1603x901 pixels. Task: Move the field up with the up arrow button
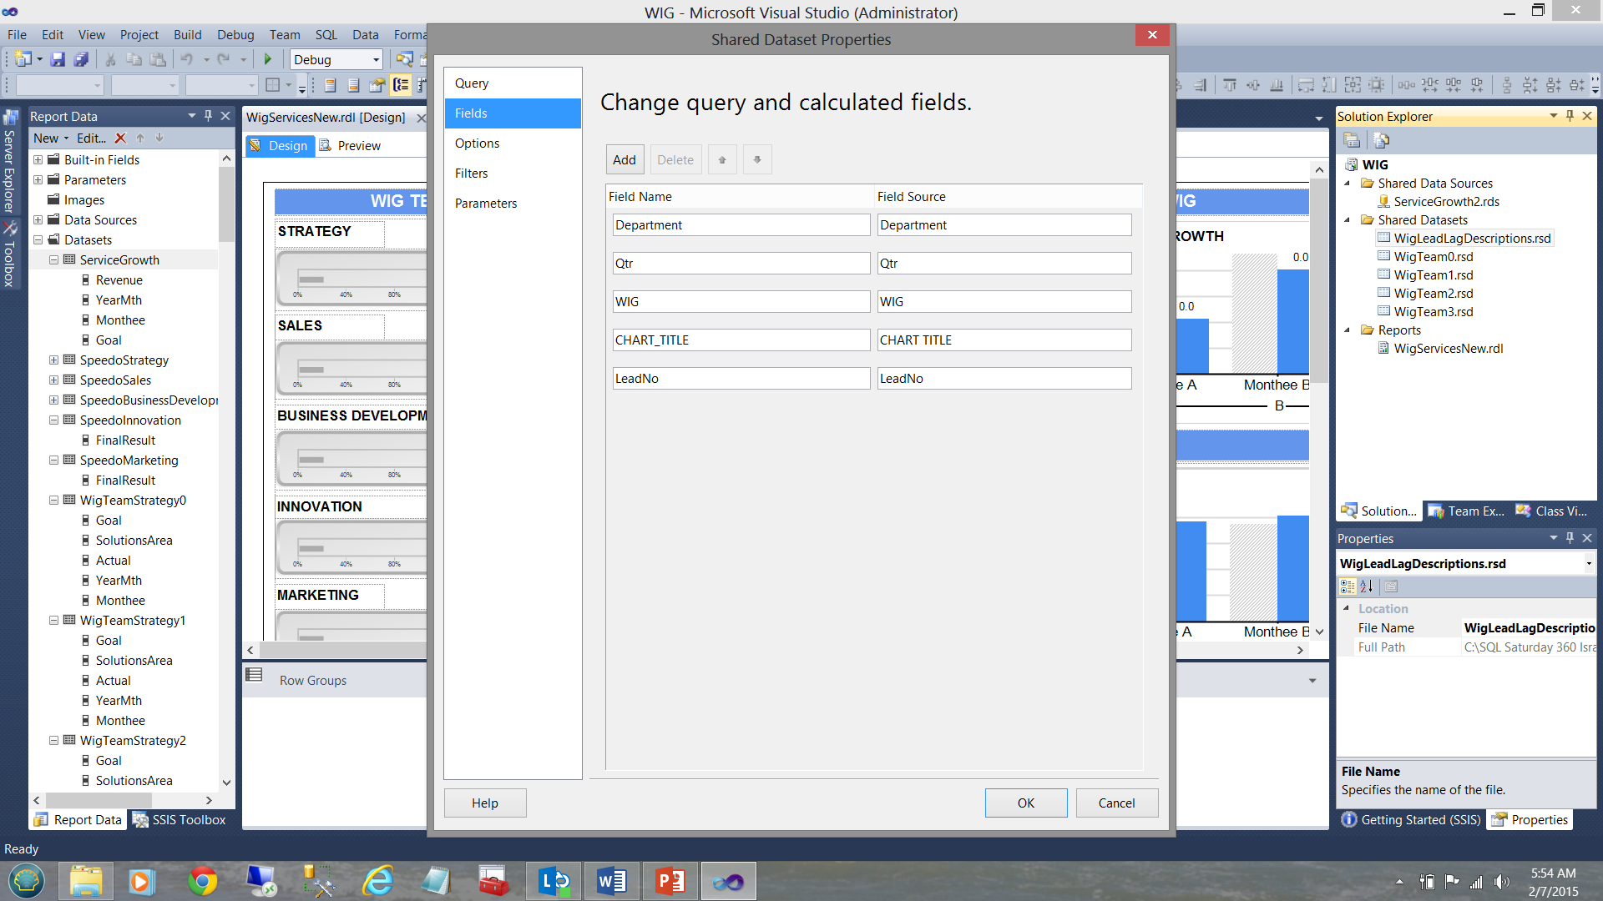click(x=722, y=159)
